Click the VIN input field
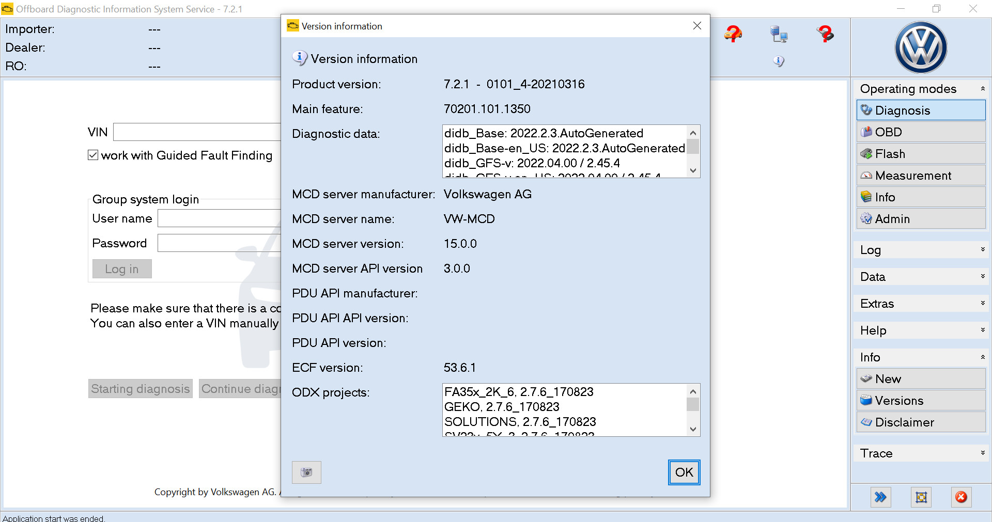The image size is (992, 522). click(x=197, y=132)
